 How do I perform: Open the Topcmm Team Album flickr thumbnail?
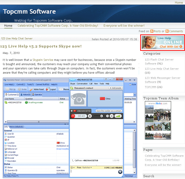click(158, 120)
